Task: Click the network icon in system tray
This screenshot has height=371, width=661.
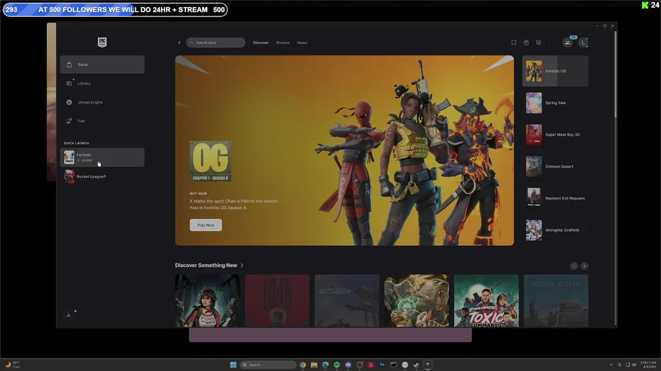Action: pos(627,365)
